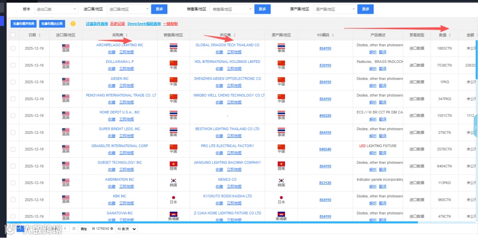Open buyer HOME DEPOT U.S.A., INC
This screenshot has width=478, height=238.
(119, 112)
